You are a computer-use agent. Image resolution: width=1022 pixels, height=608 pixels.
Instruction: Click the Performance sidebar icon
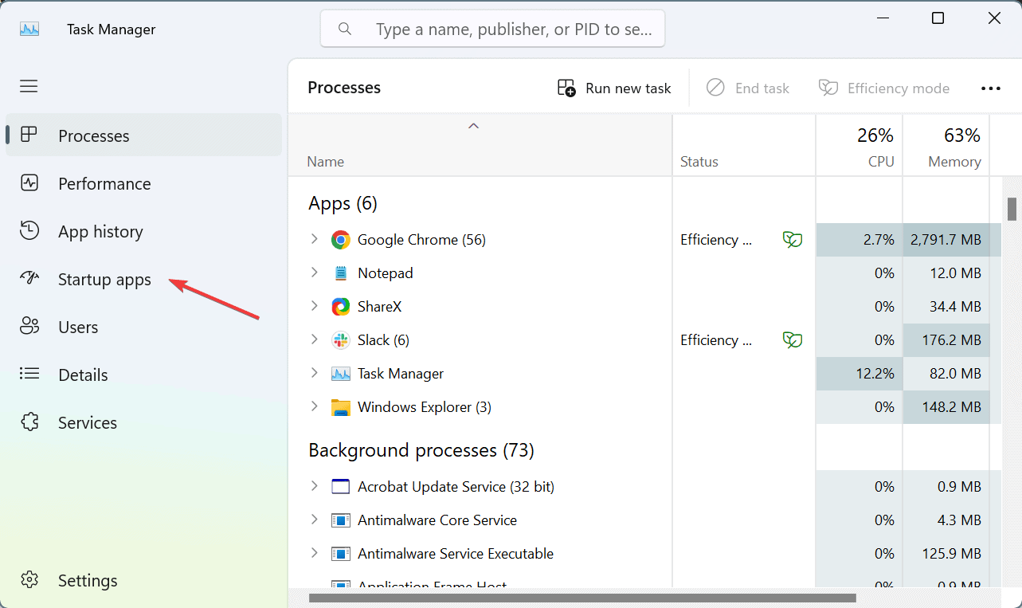(x=29, y=183)
